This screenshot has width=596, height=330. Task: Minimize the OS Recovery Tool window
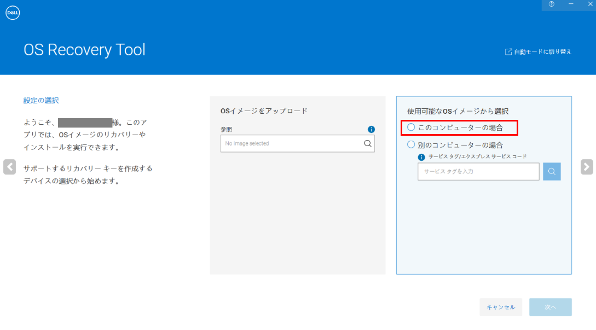pos(571,4)
